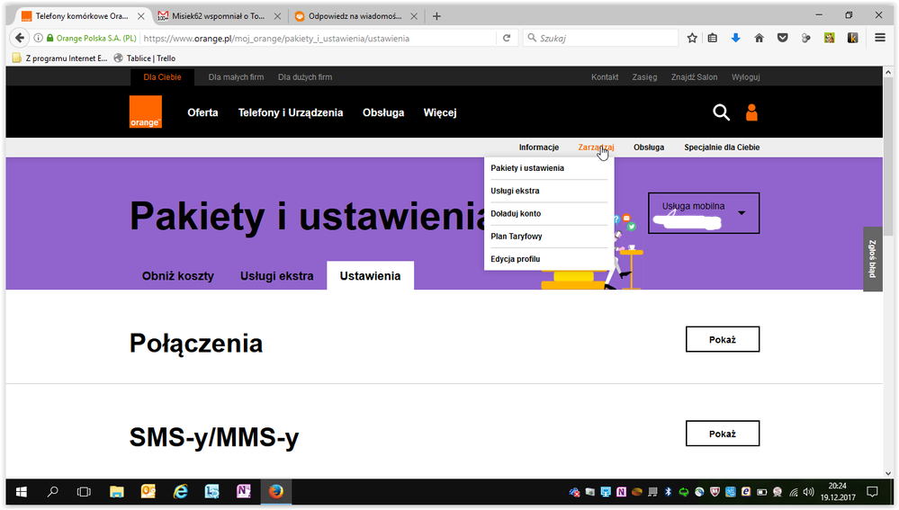Switch to Dla dużych firm section

305,76
